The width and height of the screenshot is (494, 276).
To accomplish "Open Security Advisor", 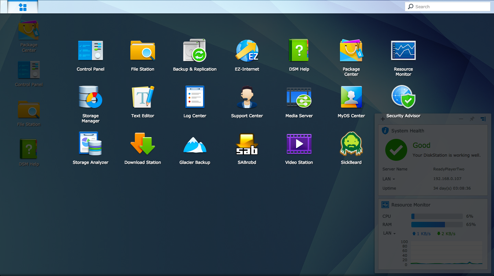I will [x=403, y=97].
